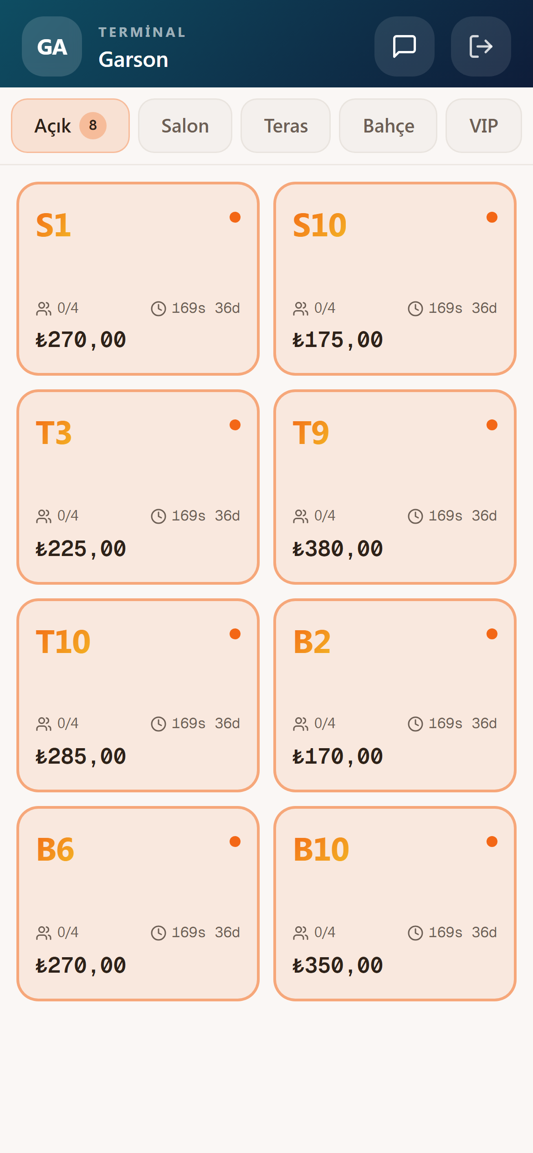Click the guests icon on table B6
Screen dimensions: 533x1153
point(44,933)
